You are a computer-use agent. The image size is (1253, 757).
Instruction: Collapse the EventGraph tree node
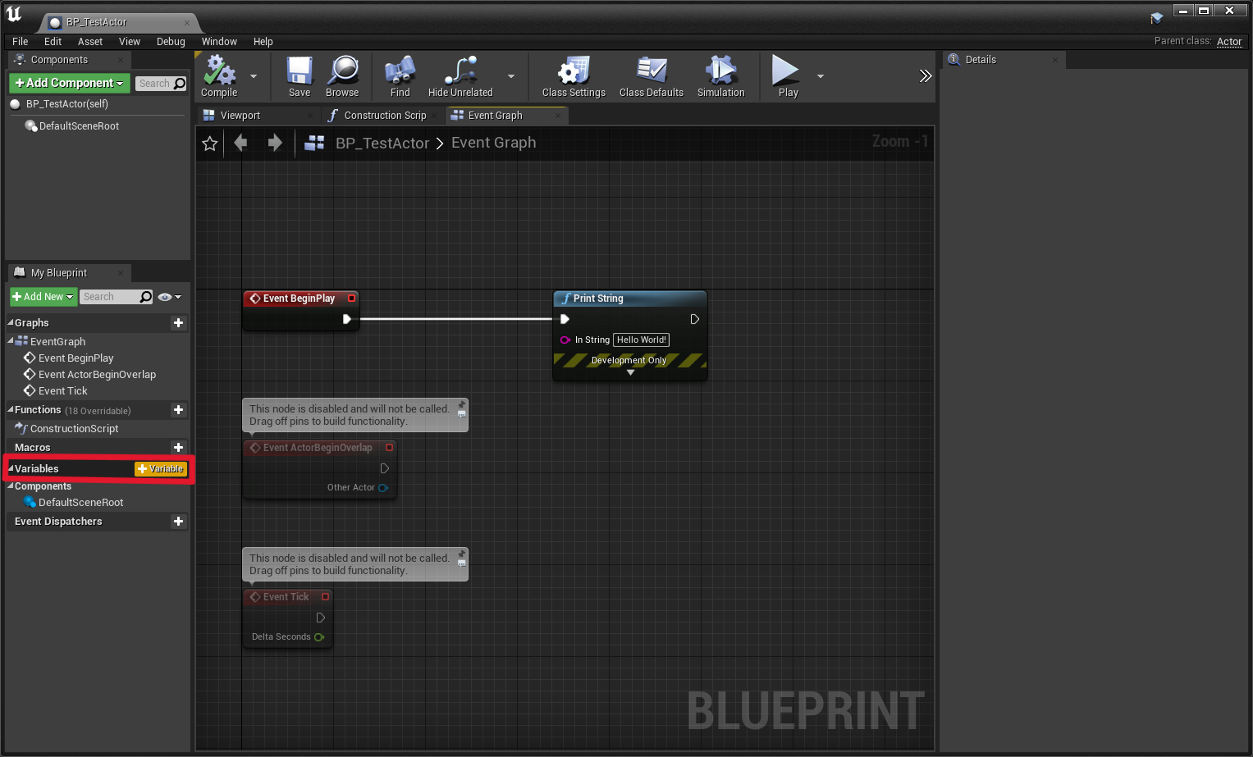coord(11,340)
